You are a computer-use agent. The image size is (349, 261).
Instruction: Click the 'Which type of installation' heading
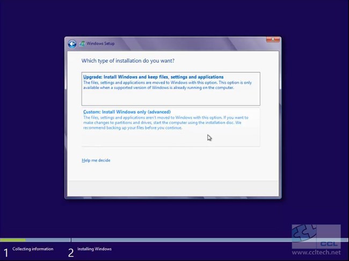point(128,61)
